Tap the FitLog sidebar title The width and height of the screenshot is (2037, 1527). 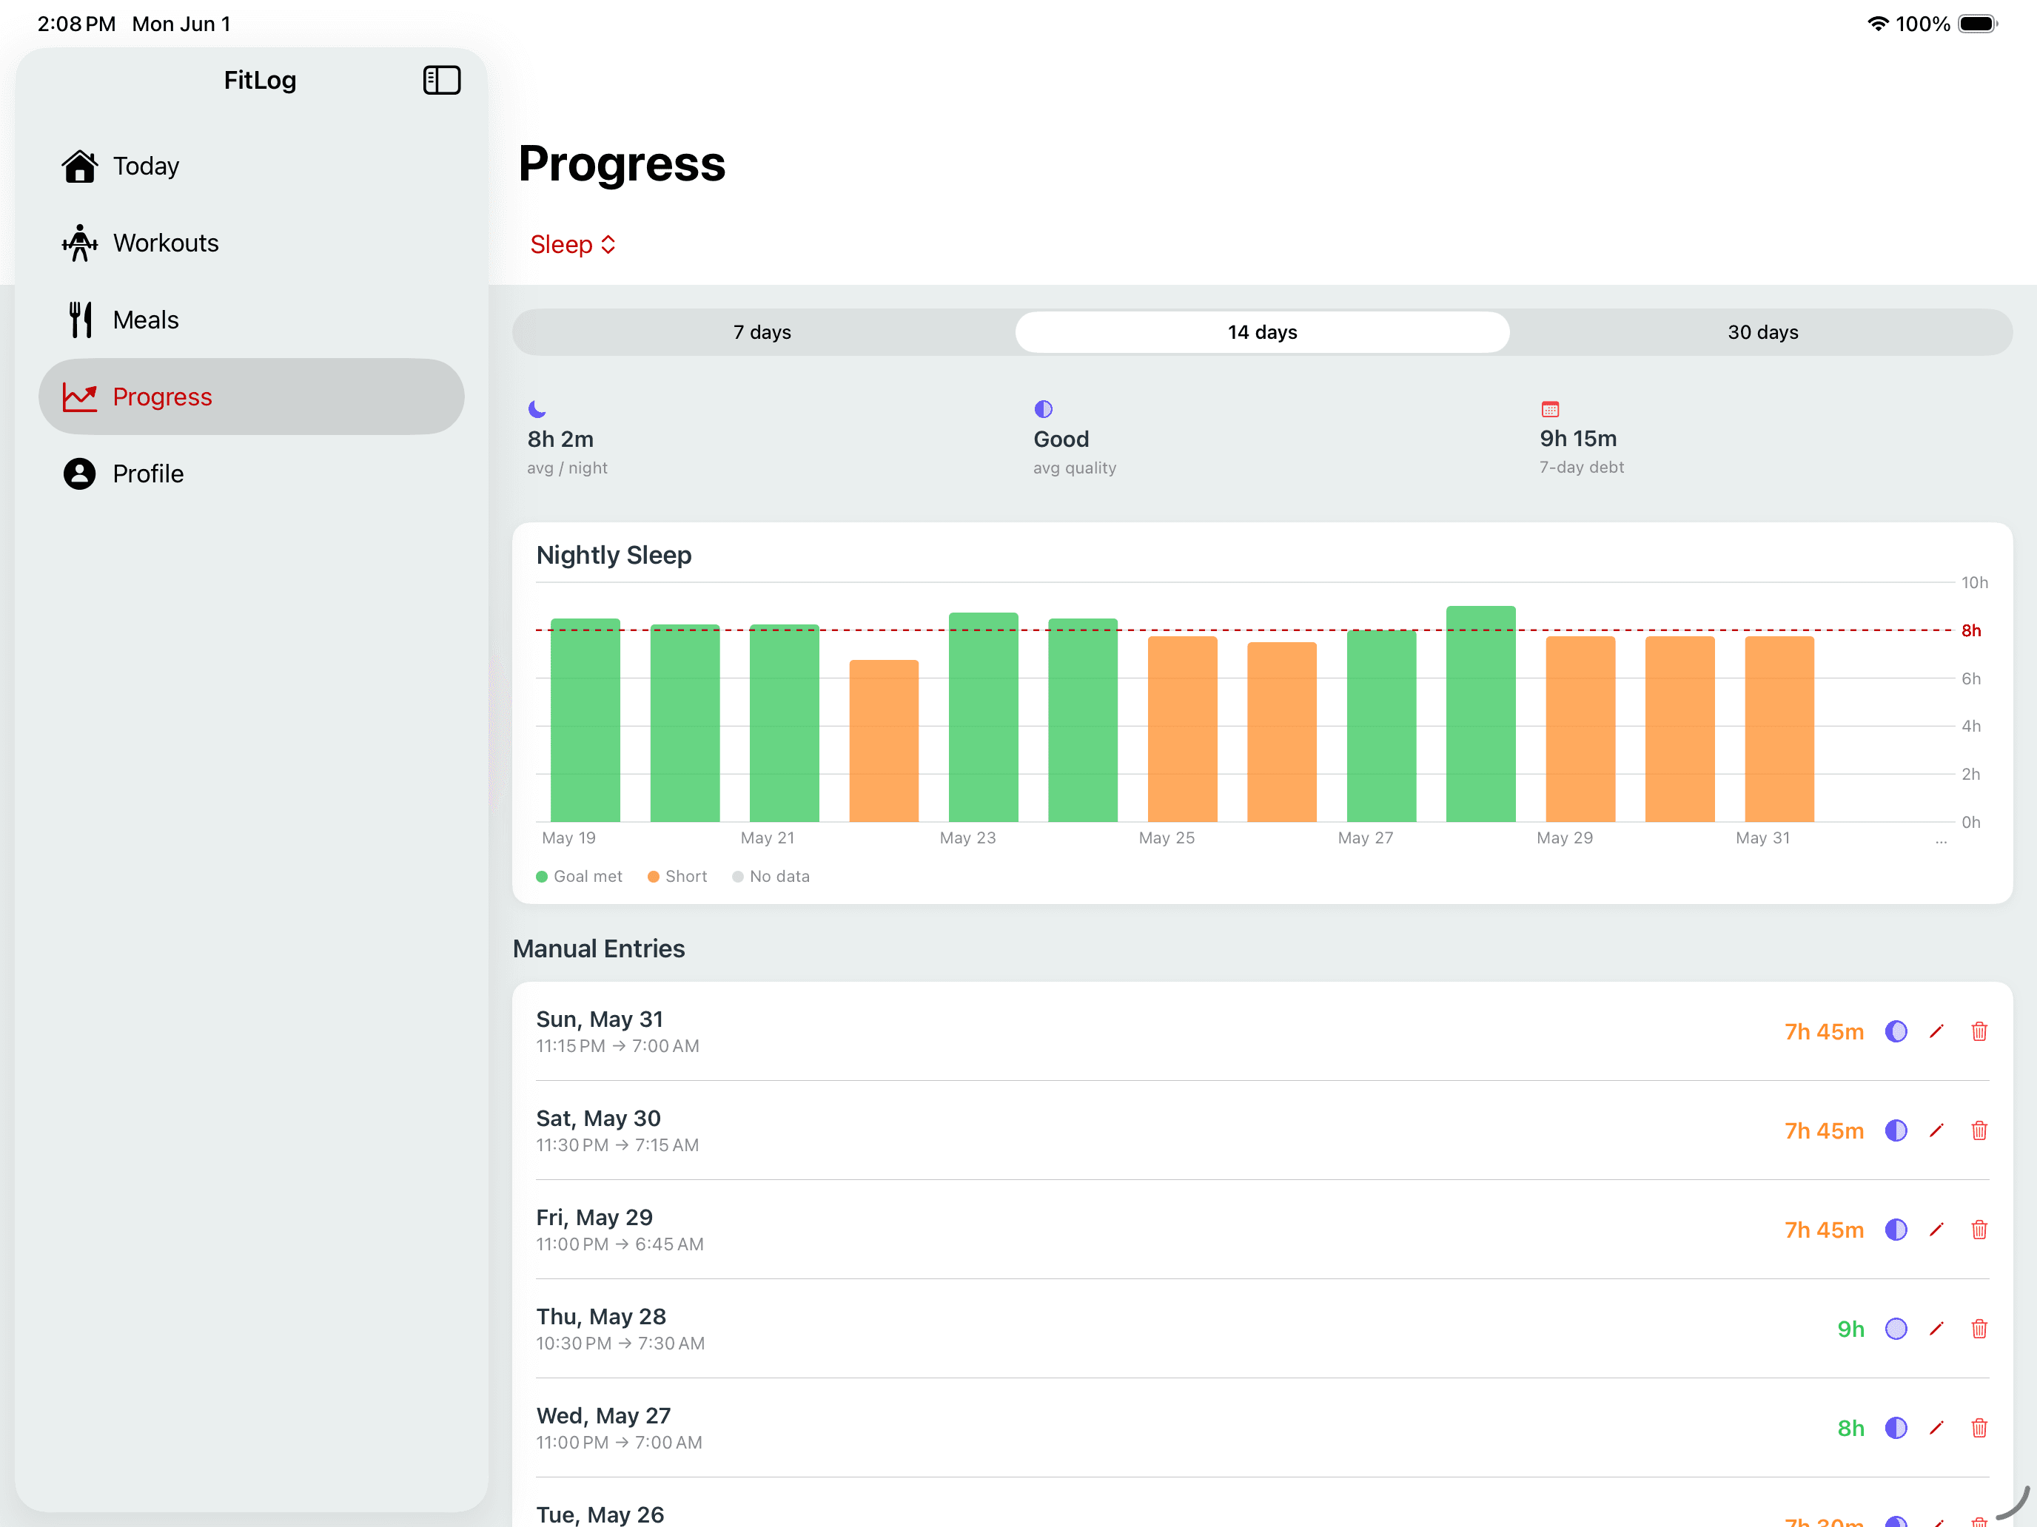[260, 80]
